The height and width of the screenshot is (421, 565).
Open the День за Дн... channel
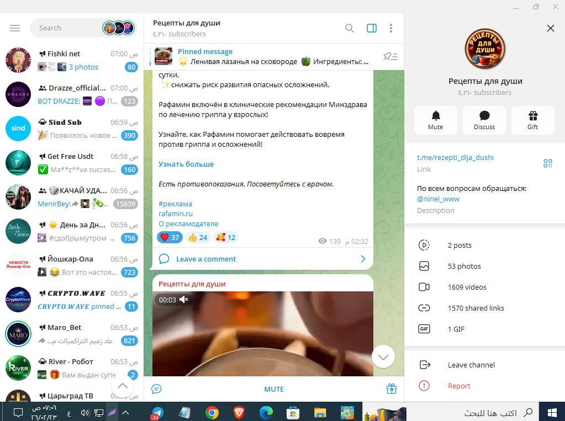pyautogui.click(x=72, y=231)
